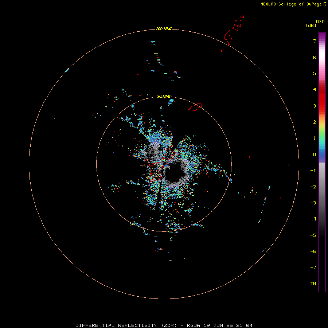This screenshot has width=328, height=328.
Task: Click the -3 value on color scale
Action: tap(313, 203)
